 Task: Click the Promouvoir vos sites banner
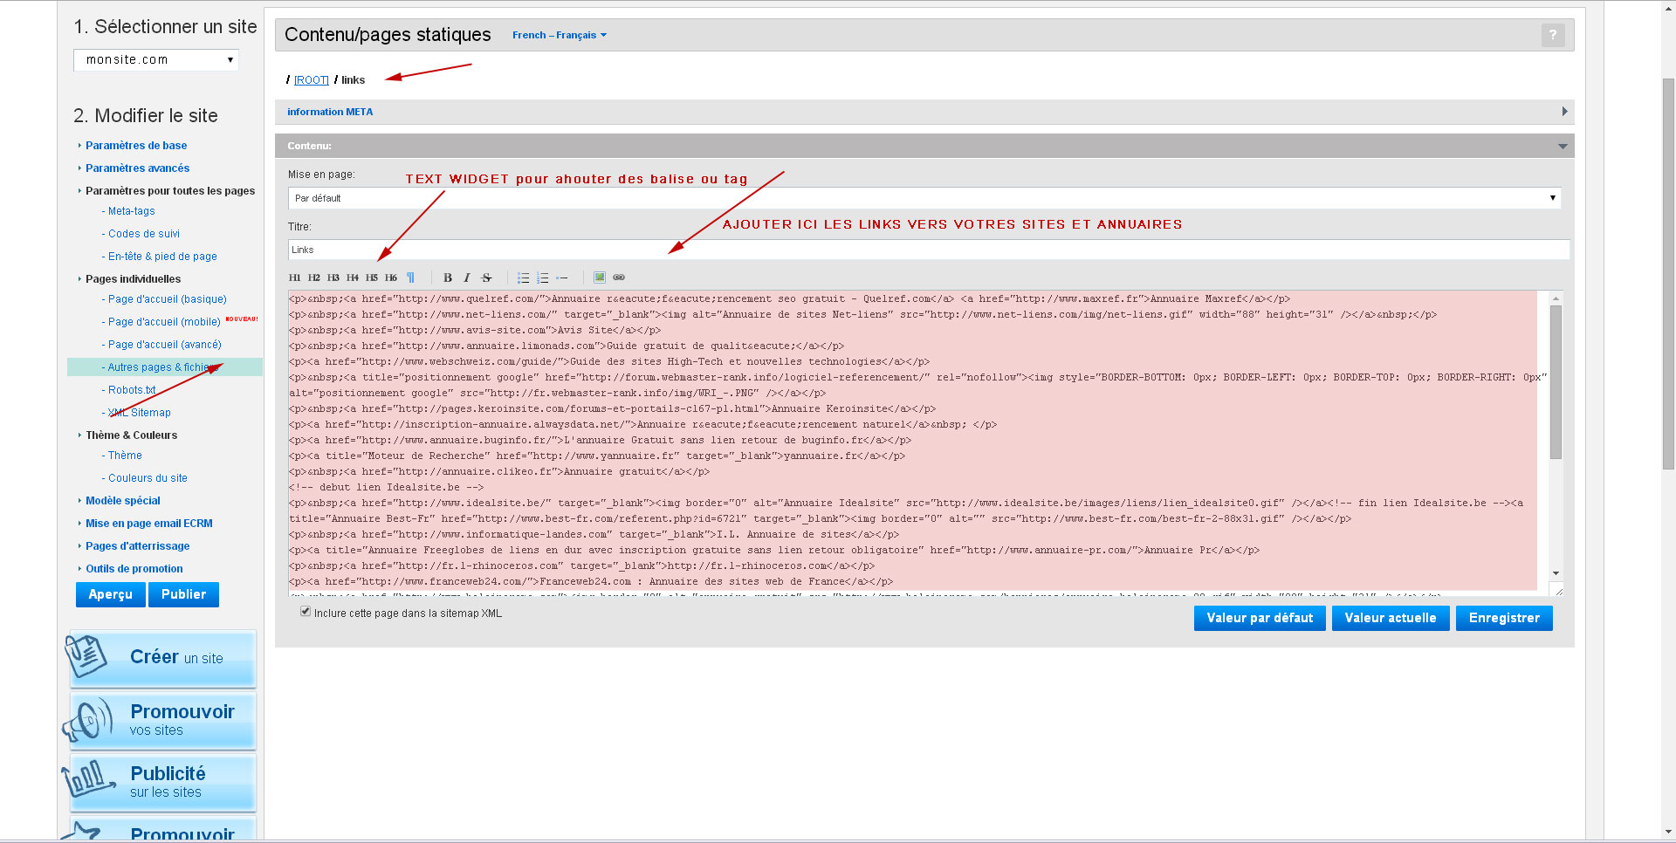point(162,720)
